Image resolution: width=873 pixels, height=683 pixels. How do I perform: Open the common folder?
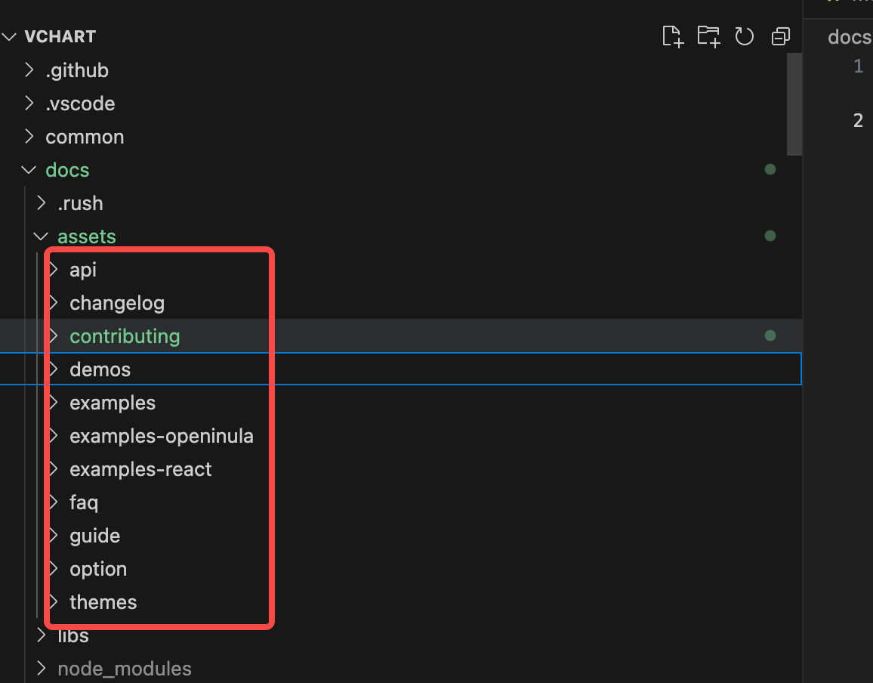pyautogui.click(x=85, y=137)
